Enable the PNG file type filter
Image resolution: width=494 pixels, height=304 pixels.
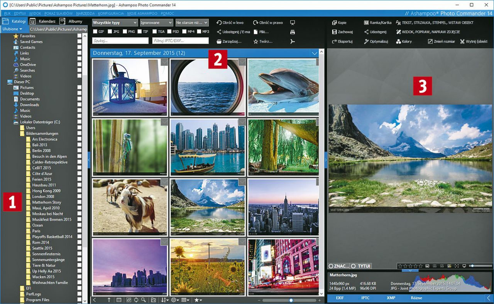125,32
